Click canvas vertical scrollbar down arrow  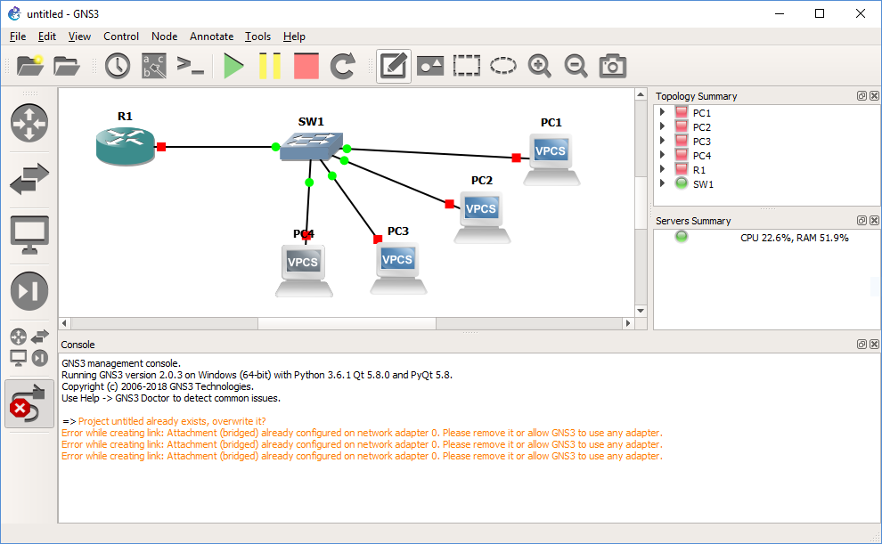tap(641, 310)
